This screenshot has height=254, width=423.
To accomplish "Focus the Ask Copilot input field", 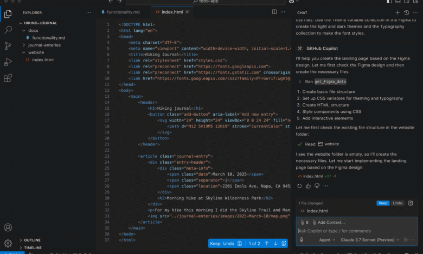I will [356, 231].
